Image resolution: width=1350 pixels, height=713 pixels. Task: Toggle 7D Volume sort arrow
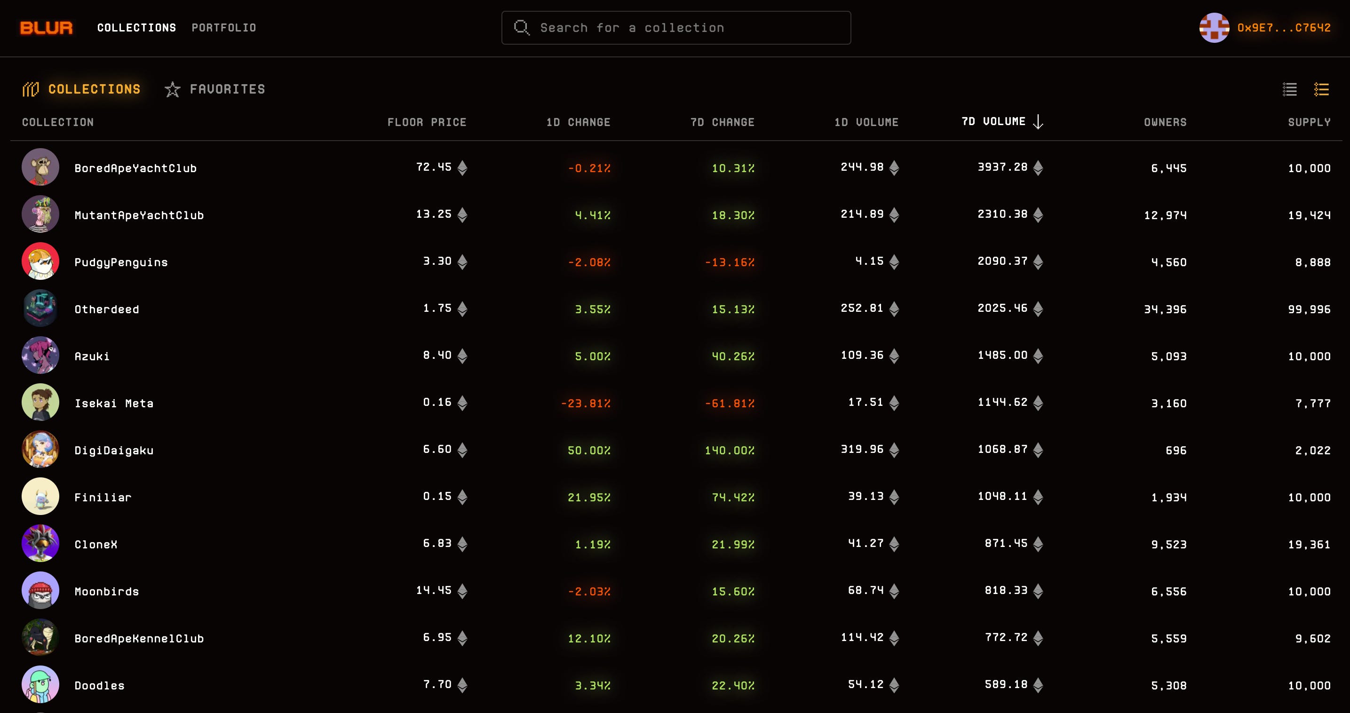(x=1038, y=122)
